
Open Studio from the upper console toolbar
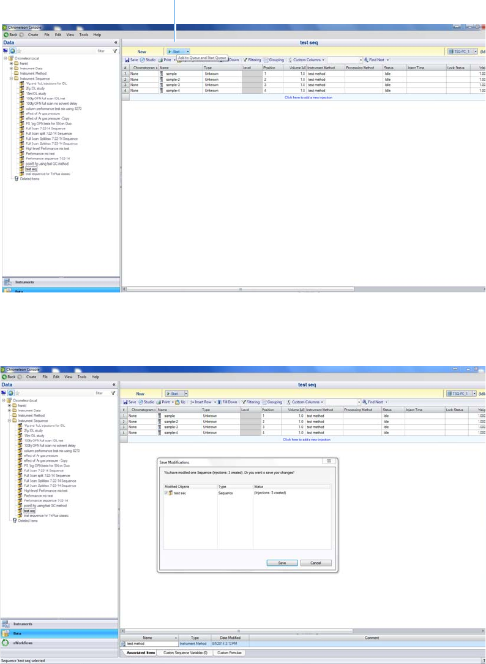[x=148, y=59]
